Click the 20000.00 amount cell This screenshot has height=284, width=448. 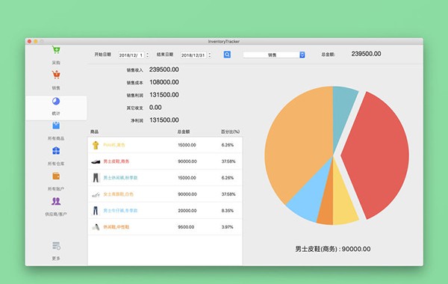[x=187, y=211]
